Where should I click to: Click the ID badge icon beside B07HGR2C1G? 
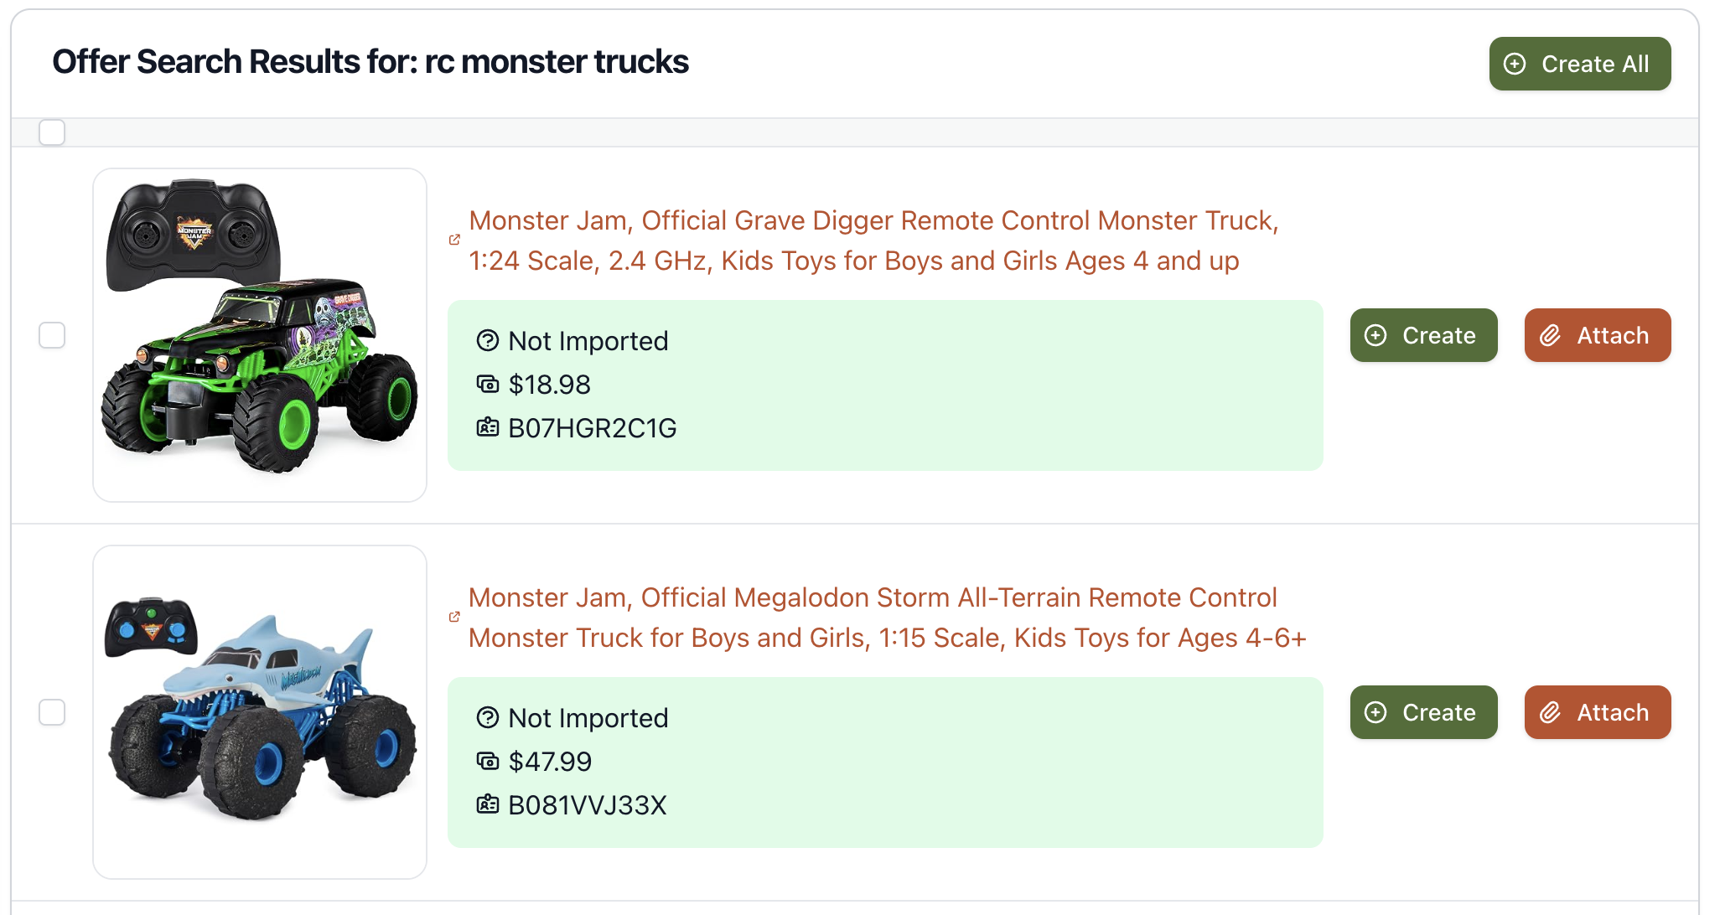pyautogui.click(x=488, y=427)
